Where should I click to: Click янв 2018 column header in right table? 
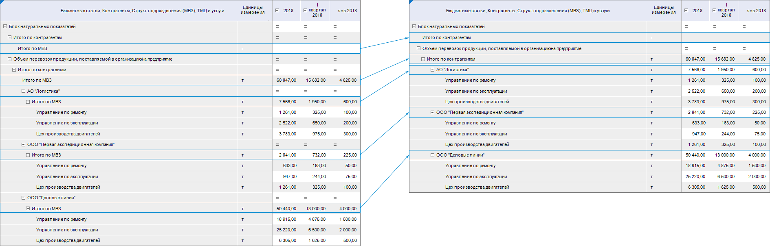756,11
